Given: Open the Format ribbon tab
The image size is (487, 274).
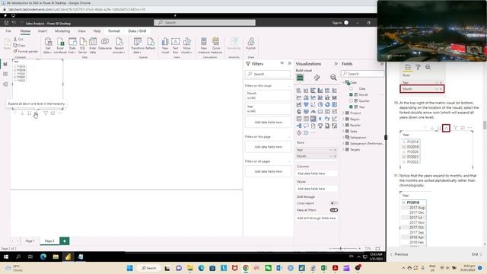Looking at the screenshot, I should pos(114,31).
